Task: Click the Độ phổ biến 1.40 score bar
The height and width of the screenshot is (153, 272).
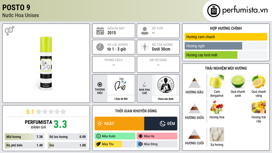Action: click(x=24, y=145)
